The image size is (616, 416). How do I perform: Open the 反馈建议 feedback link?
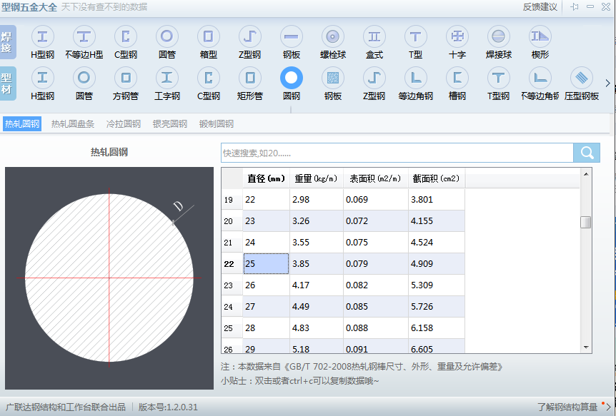pos(540,7)
